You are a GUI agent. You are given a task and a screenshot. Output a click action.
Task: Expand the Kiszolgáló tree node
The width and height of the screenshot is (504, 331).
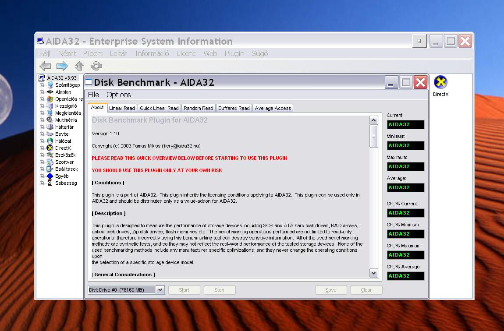click(x=42, y=106)
